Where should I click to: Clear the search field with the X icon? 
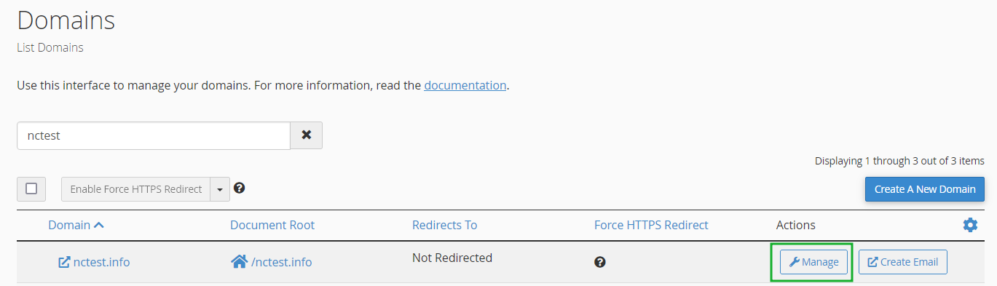307,135
